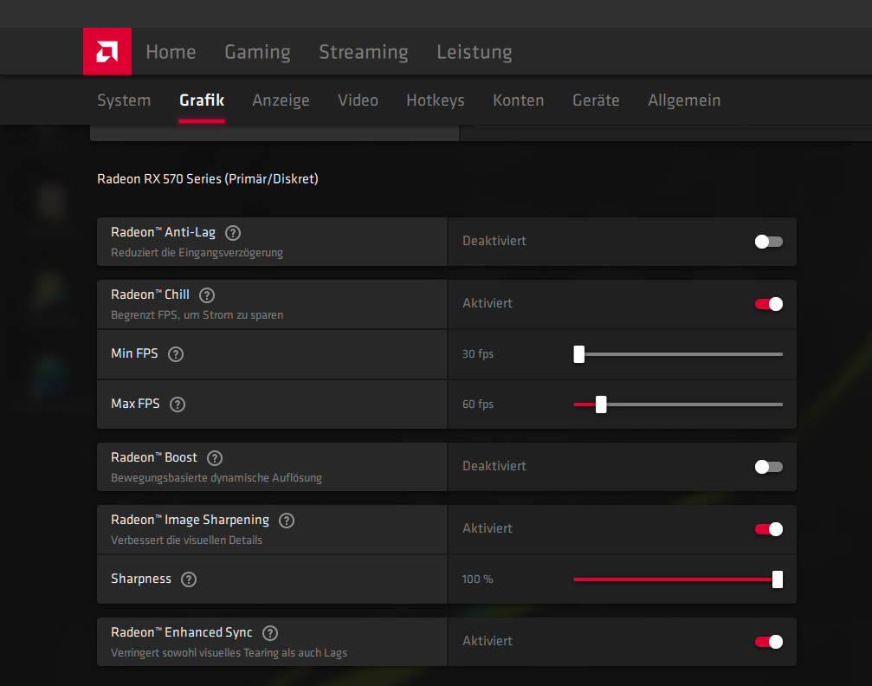
Task: Click 'Verbessert die visuellen Details' description
Action: pos(186,540)
